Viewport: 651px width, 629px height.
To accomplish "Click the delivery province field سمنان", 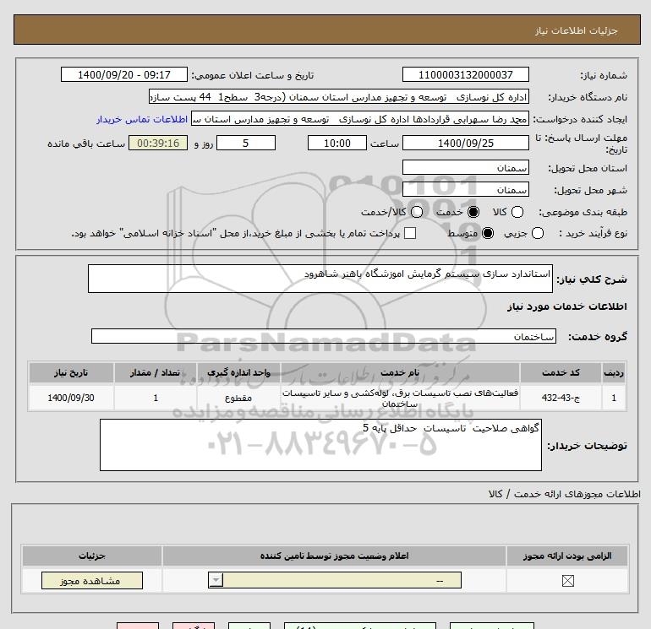I will click(465, 167).
